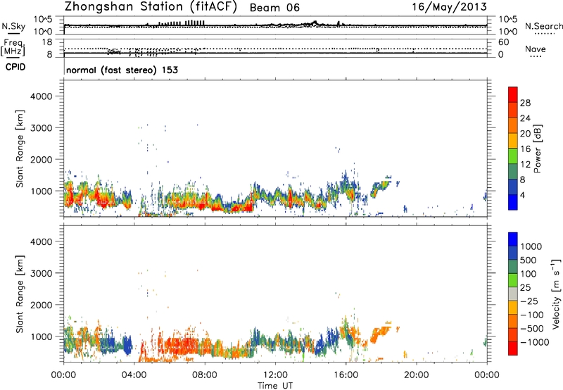Pick the red bottom Velocity colorbar segment
The image size is (563, 390).
(513, 348)
